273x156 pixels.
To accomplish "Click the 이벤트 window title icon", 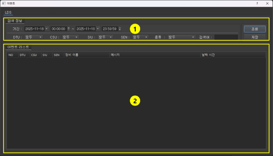I will [x=4, y=3].
